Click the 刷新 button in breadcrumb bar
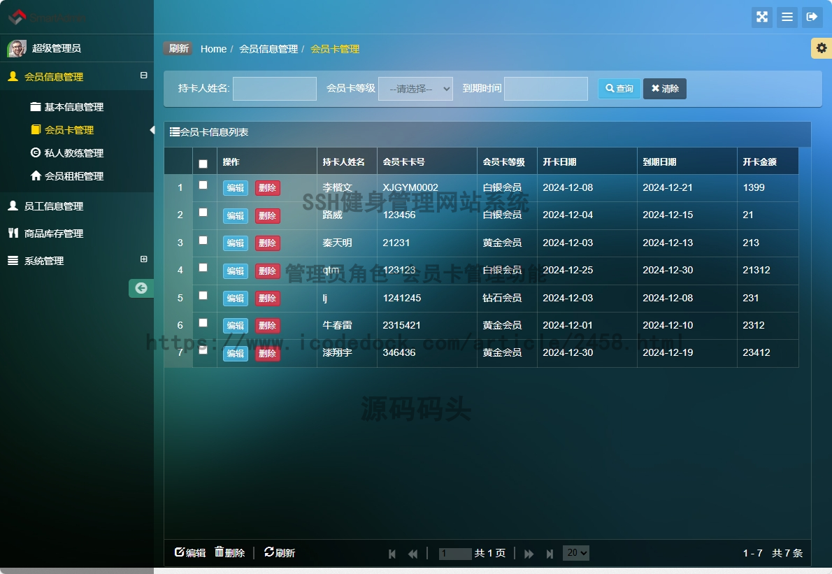 coord(178,48)
